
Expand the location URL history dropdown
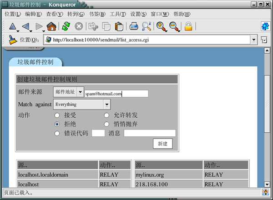(x=254, y=40)
